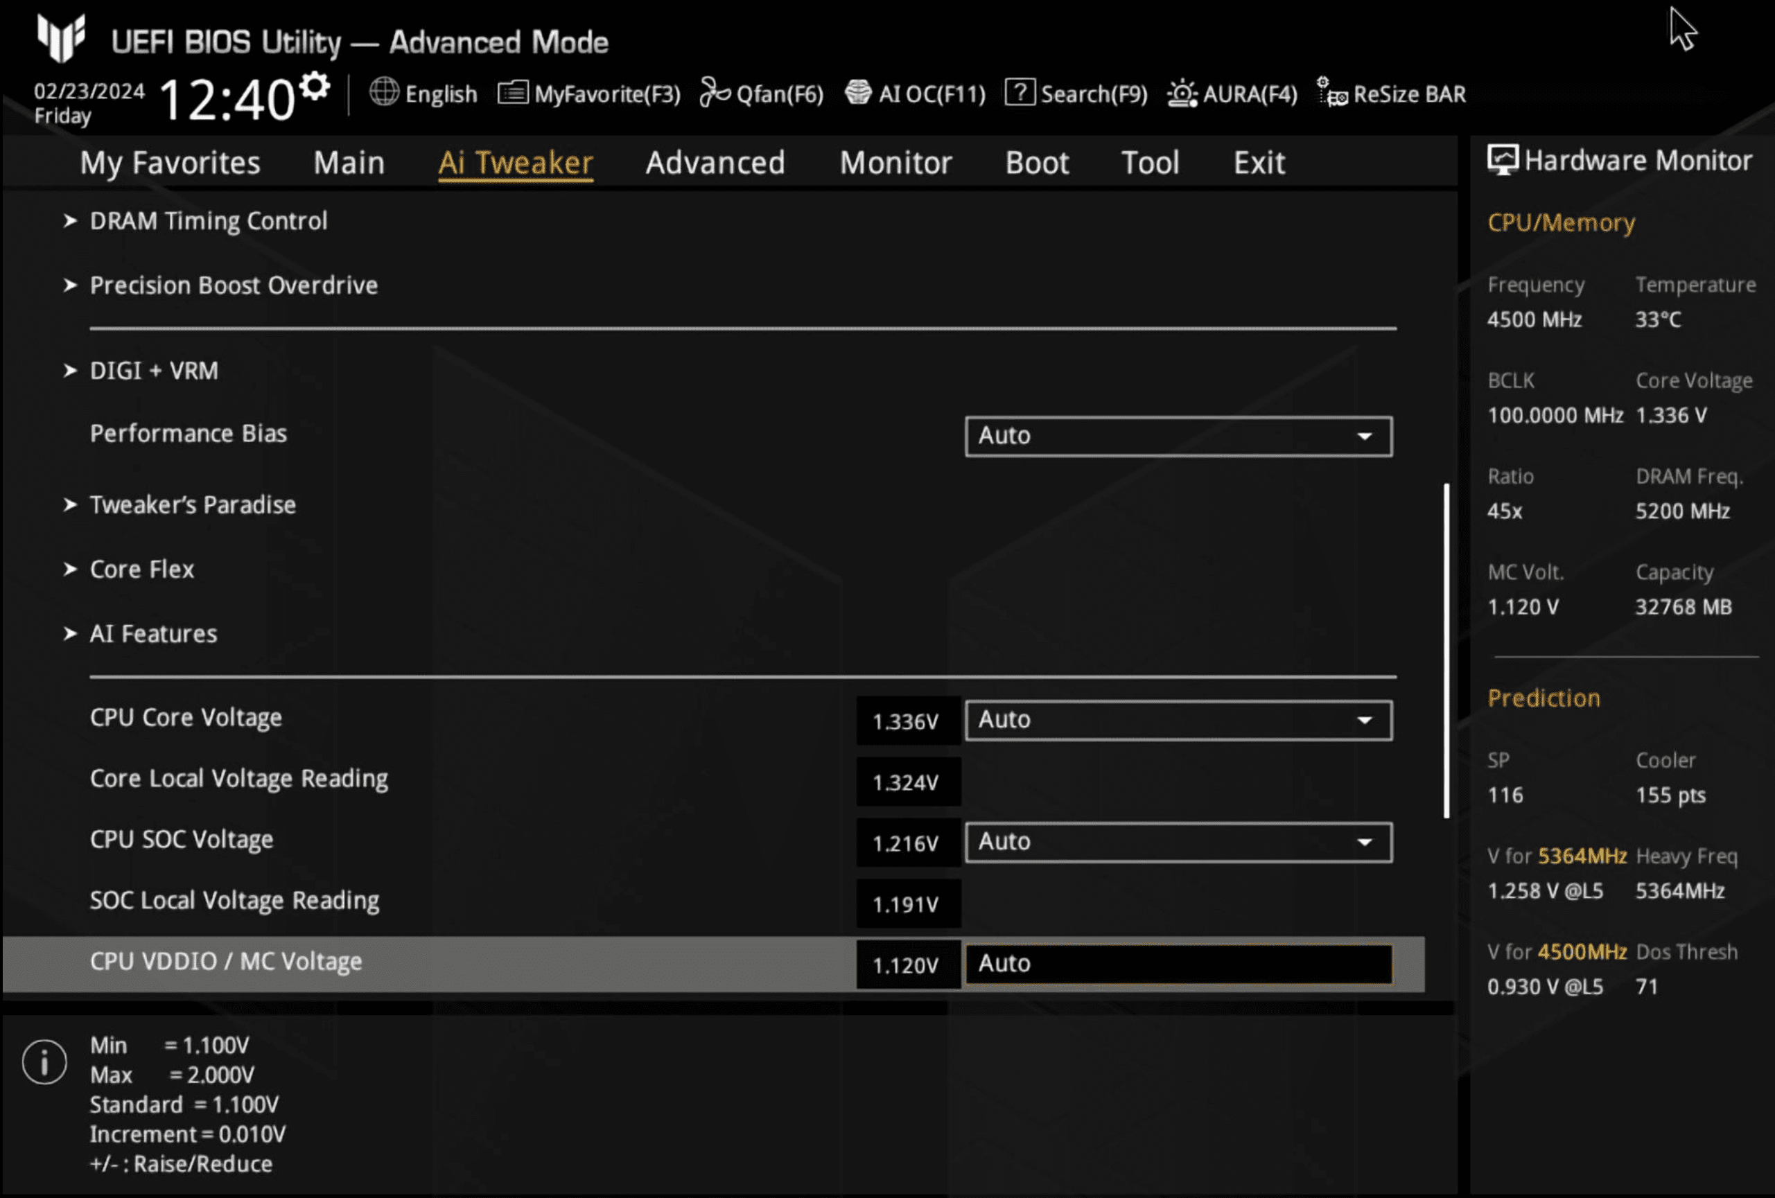Click the SP 116 value

point(1505,795)
